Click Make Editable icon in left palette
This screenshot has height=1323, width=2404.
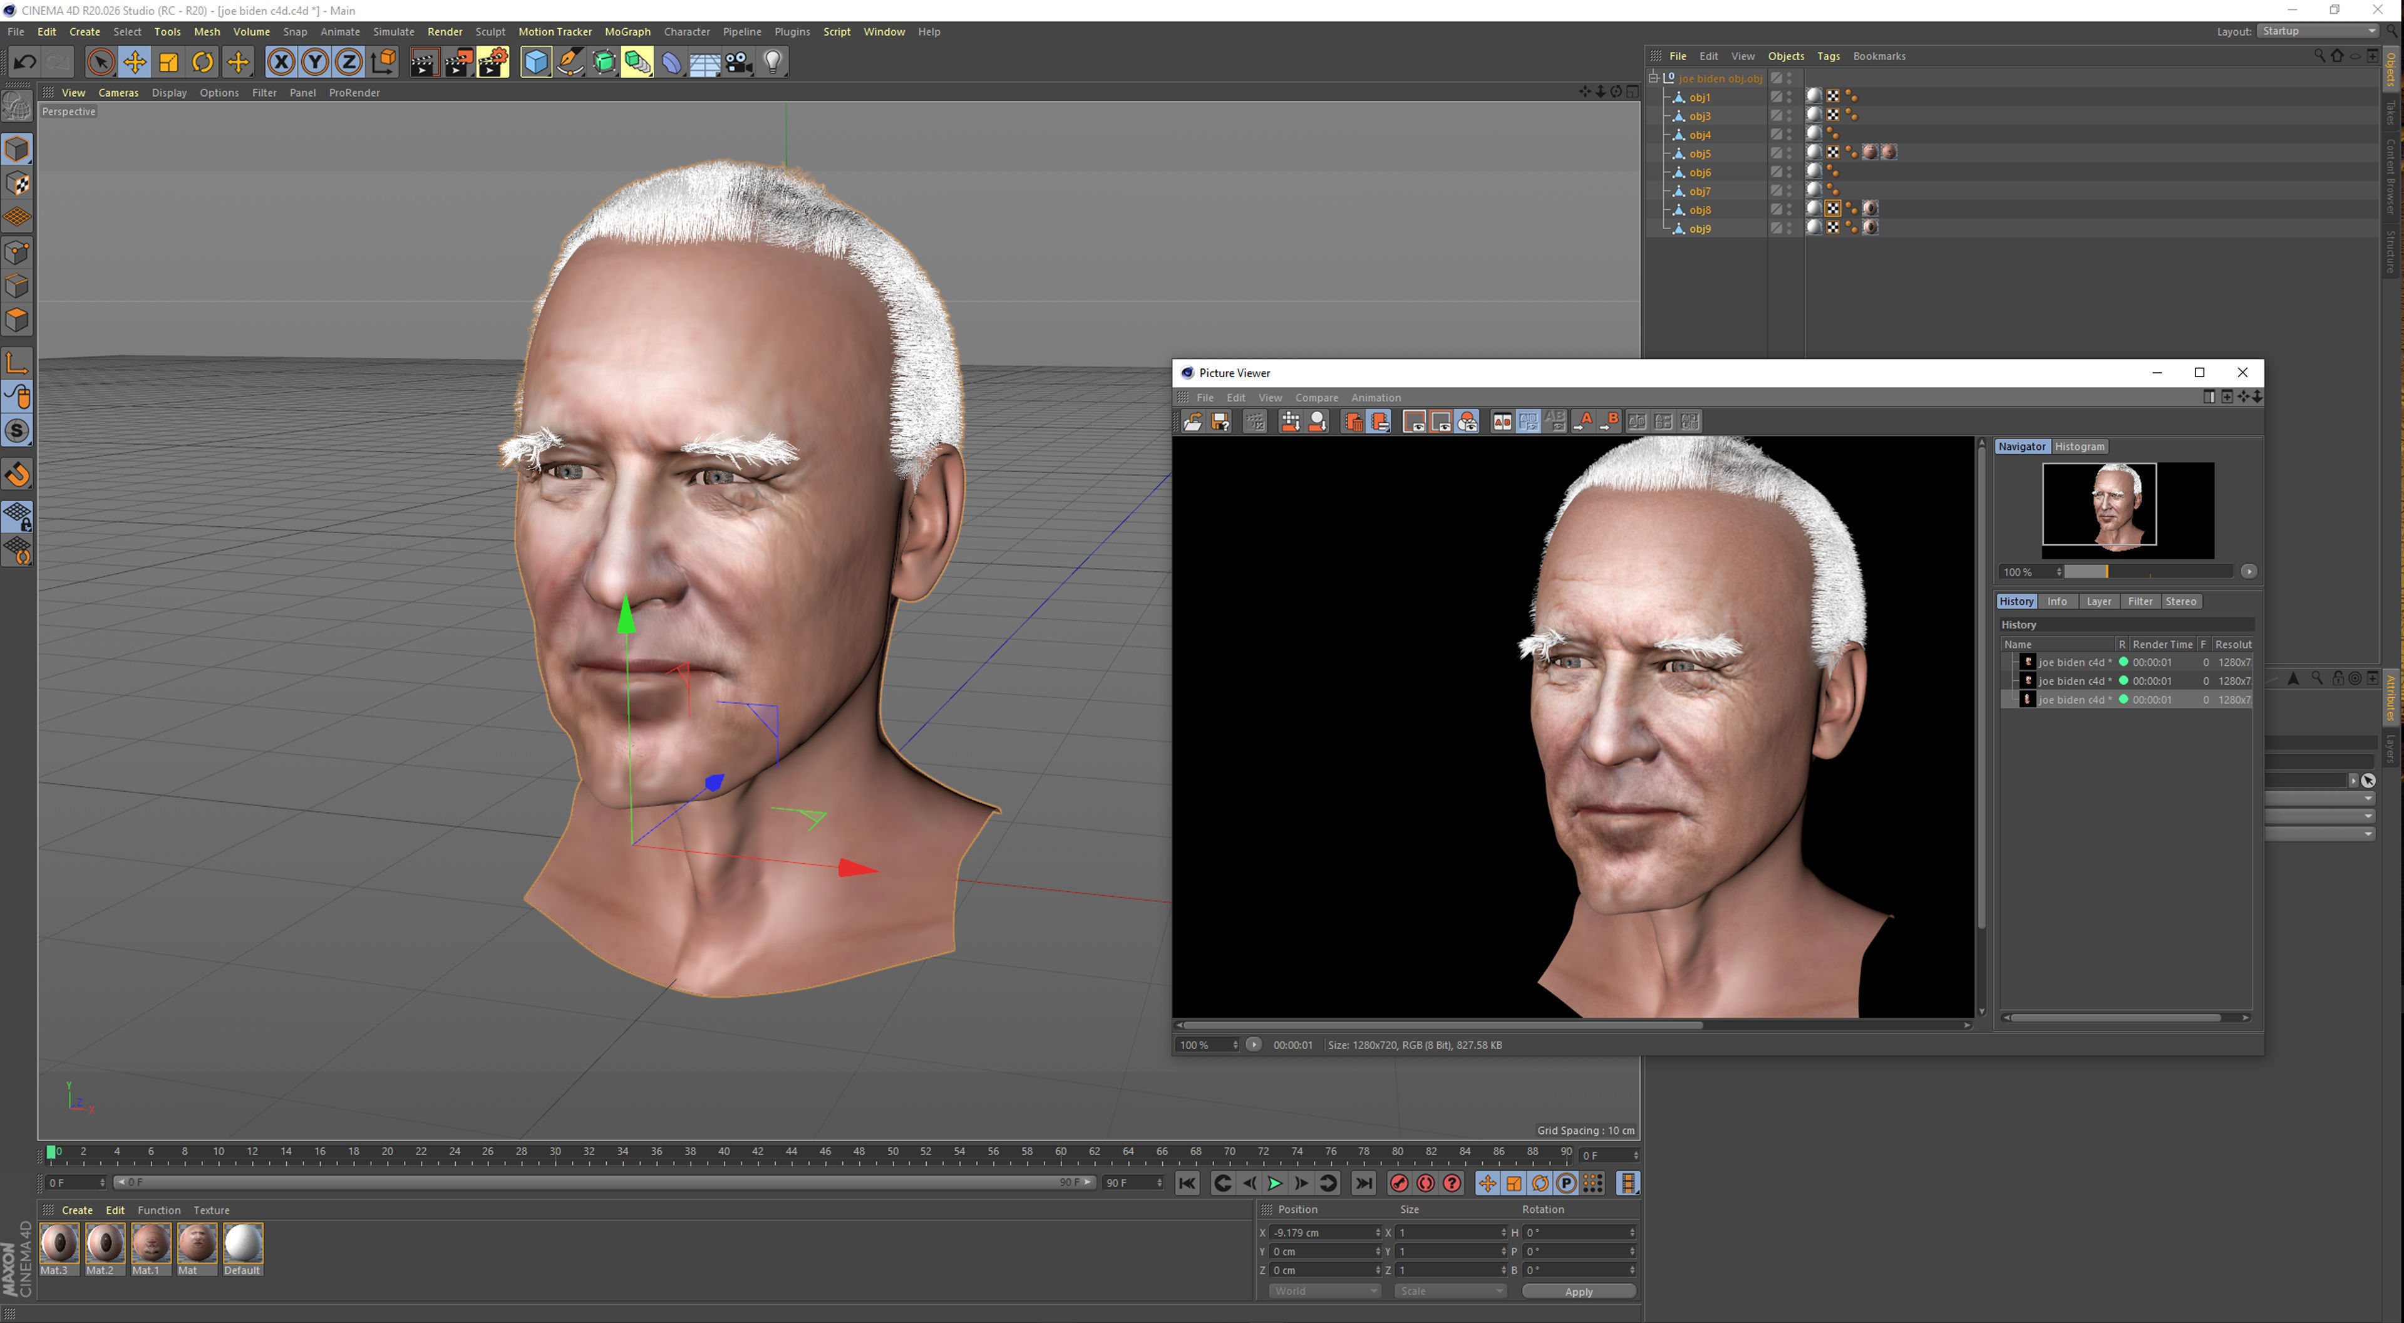[x=17, y=106]
